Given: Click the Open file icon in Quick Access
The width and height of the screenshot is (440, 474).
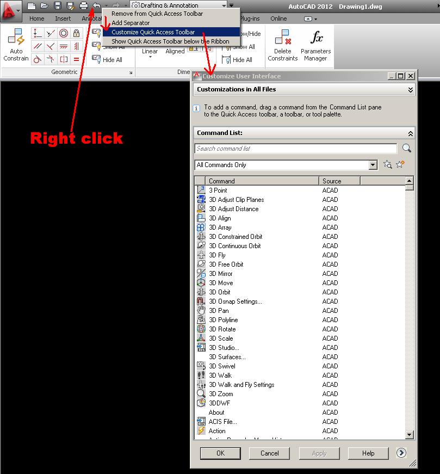Looking at the screenshot, I should click(x=45, y=6).
